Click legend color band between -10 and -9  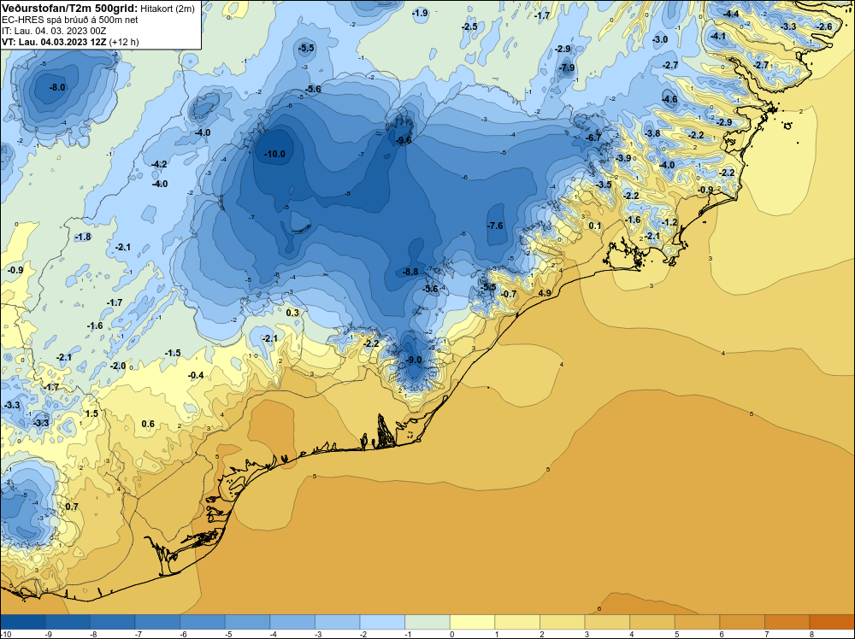[x=23, y=622]
